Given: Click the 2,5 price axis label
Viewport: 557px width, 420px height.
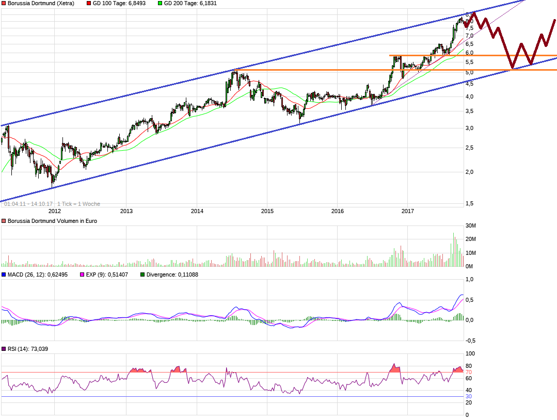Looking at the screenshot, I should [469, 148].
